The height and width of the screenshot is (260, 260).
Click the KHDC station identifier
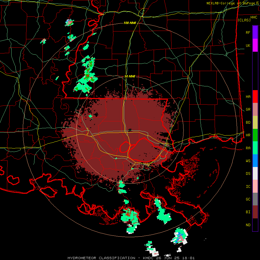(x=149, y=258)
